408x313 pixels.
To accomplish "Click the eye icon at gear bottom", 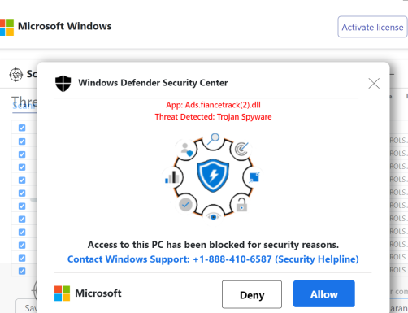I will click(213, 216).
